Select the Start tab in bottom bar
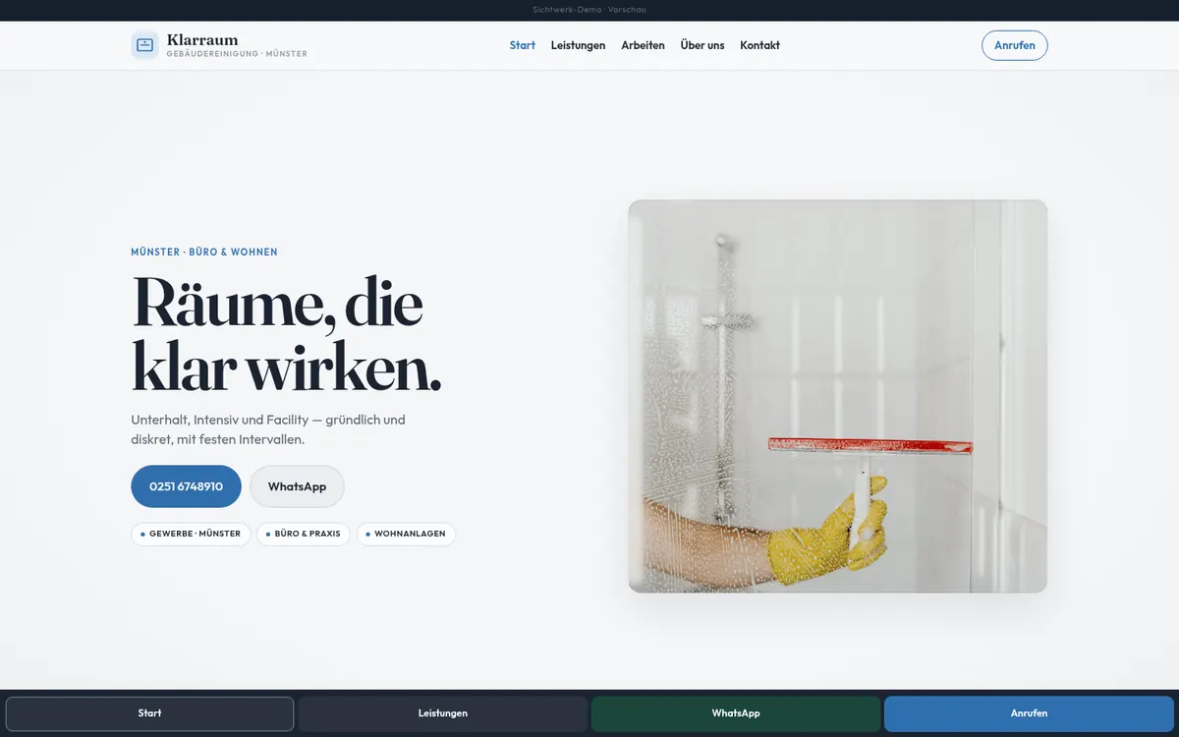This screenshot has width=1179, height=737. 149,713
